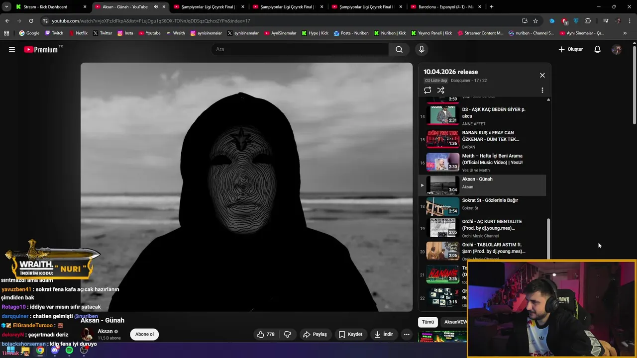Open playlist three-dot options menu
Viewport: 637px width, 358px height.
pos(542,90)
